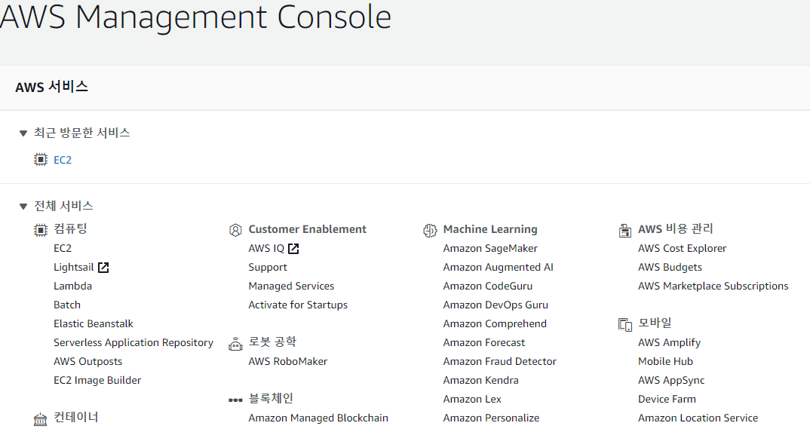The height and width of the screenshot is (432, 810).
Task: Click the 모바일 devices icon
Action: tap(624, 324)
